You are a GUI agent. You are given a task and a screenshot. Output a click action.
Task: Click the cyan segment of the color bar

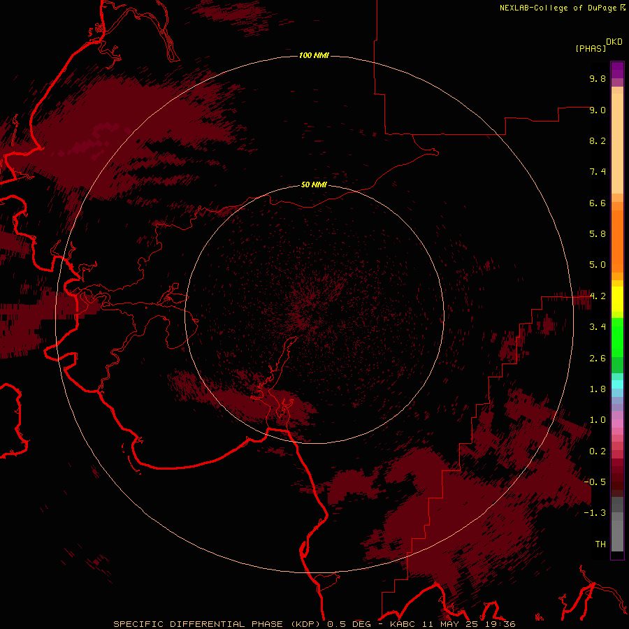[617, 384]
